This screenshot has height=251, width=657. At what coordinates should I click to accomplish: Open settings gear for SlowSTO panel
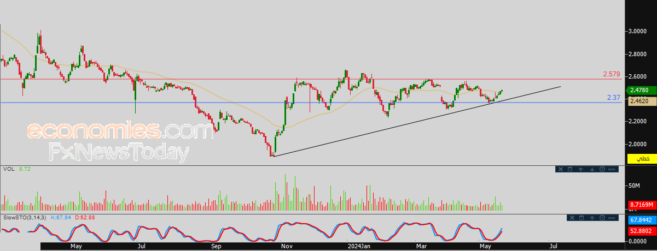pyautogui.click(x=602, y=218)
